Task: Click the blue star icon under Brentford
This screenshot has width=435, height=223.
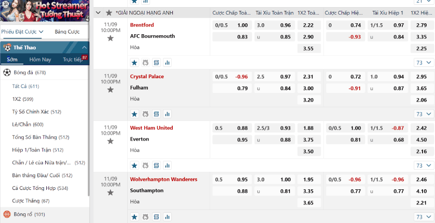Action: pyautogui.click(x=134, y=62)
